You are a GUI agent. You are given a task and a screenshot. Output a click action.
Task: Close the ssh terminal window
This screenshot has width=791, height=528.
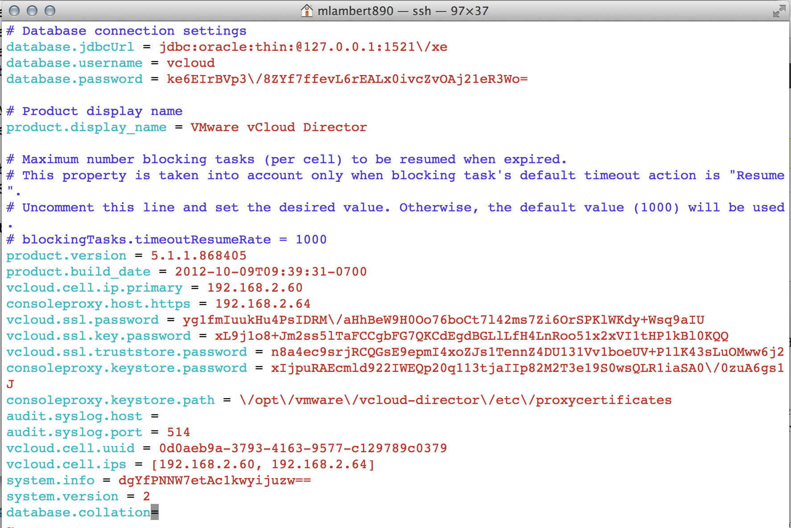click(14, 11)
